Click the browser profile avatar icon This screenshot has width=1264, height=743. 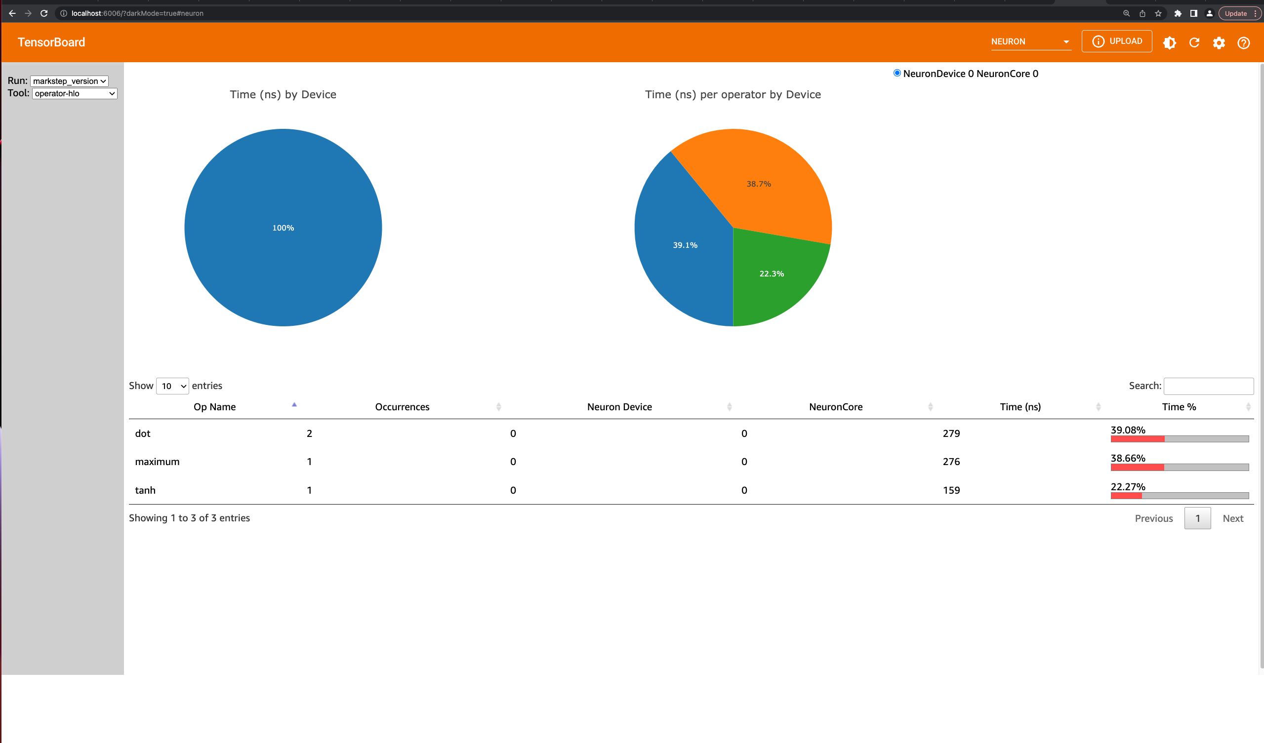(x=1209, y=13)
